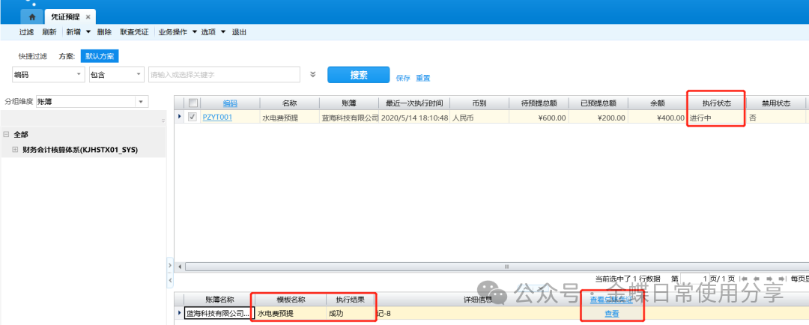
Task: Click the blue 搜索 button
Action: (358, 75)
